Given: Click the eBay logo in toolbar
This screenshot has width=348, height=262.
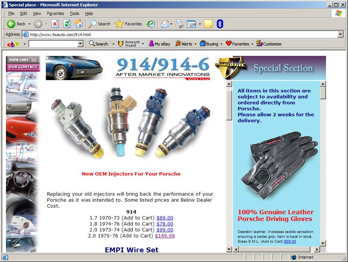Looking at the screenshot, I should click(x=13, y=44).
